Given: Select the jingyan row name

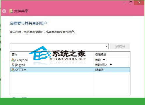Looking at the screenshot, I should coord(20,65).
